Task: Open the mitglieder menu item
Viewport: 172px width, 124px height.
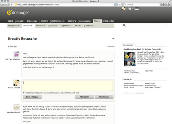Action: (x=108, y=21)
